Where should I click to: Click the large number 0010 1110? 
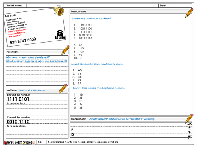point(18,122)
